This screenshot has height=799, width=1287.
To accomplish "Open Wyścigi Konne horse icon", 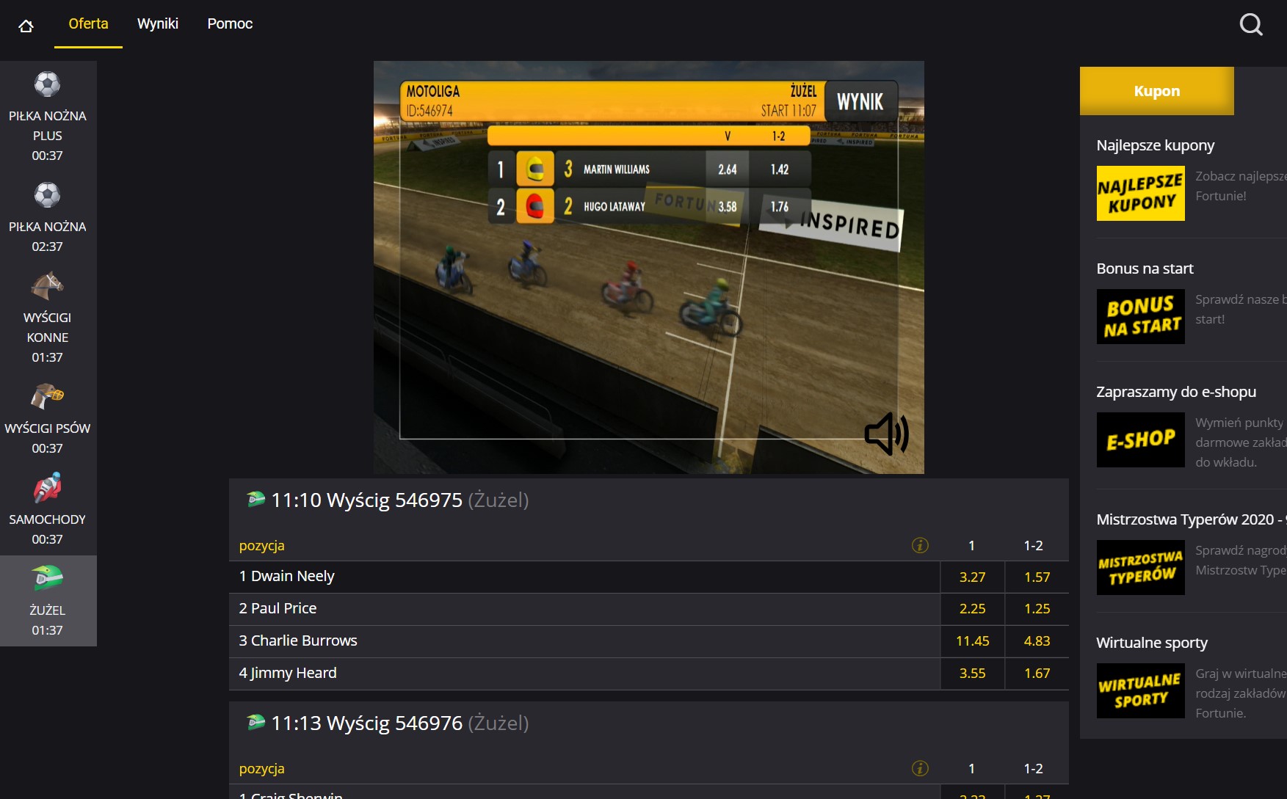I will click(x=47, y=286).
